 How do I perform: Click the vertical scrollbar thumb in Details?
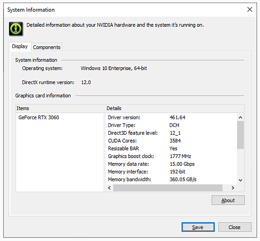[x=240, y=135]
